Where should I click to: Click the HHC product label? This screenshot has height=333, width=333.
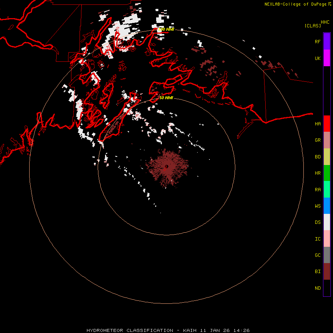[x=325, y=22]
